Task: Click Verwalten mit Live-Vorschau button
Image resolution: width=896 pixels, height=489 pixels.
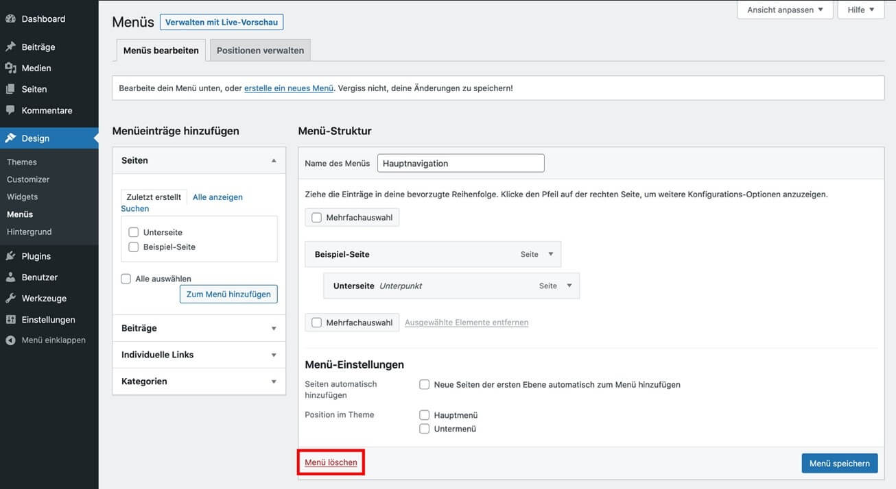Action: tap(222, 23)
